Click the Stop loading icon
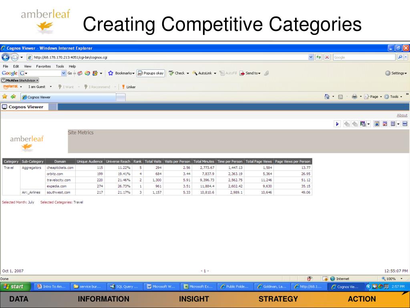Image resolution: width=410 pixels, height=308 pixels. [327, 57]
